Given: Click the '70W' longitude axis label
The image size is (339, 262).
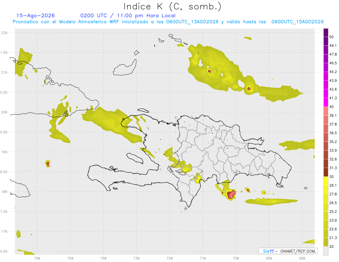Looking at the screenshot, I should click(x=236, y=258).
